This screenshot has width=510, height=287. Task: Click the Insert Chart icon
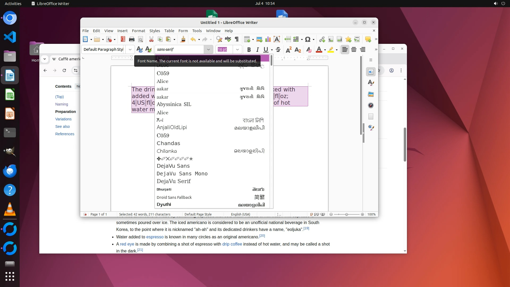[268, 39]
